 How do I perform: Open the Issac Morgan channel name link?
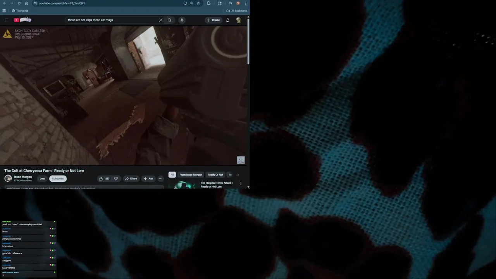23,177
